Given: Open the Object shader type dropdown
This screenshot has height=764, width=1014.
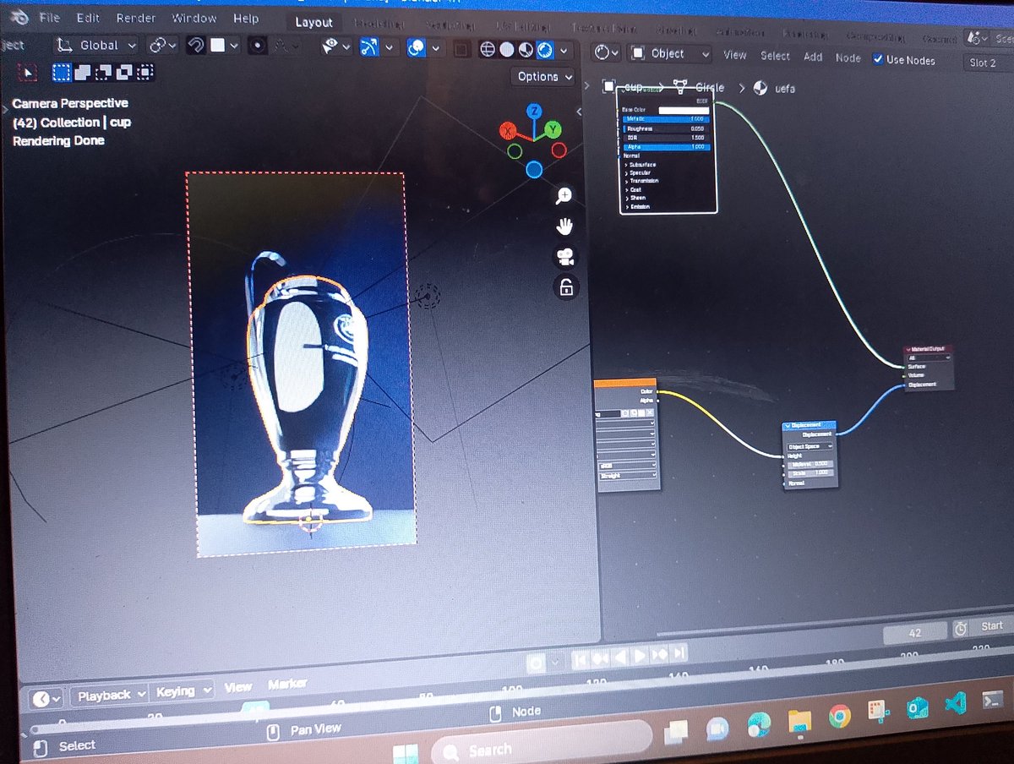Looking at the screenshot, I should tap(671, 53).
